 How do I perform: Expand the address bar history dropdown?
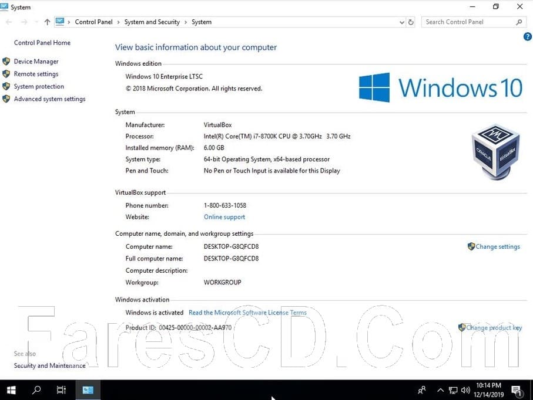click(402, 22)
